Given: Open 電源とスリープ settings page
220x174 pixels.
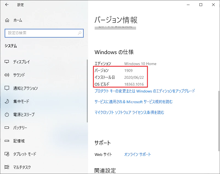Looking at the screenshot, I should [24, 114].
